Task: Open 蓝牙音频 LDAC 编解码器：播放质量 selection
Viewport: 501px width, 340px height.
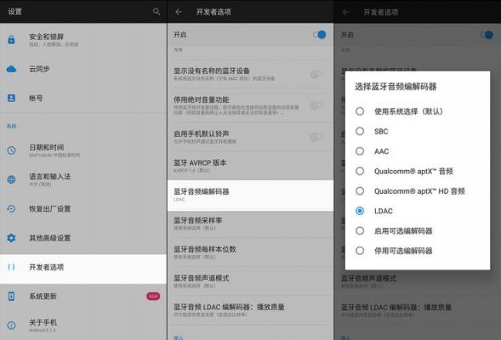Action: (250, 310)
